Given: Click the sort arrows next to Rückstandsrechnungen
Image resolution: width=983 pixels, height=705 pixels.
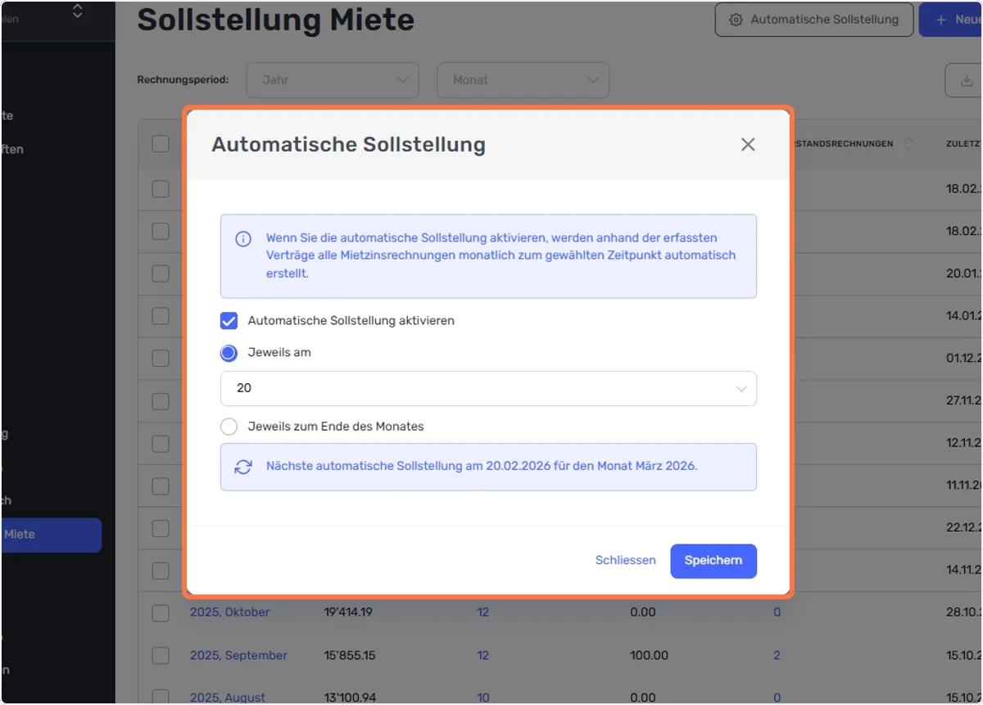Looking at the screenshot, I should [x=908, y=144].
